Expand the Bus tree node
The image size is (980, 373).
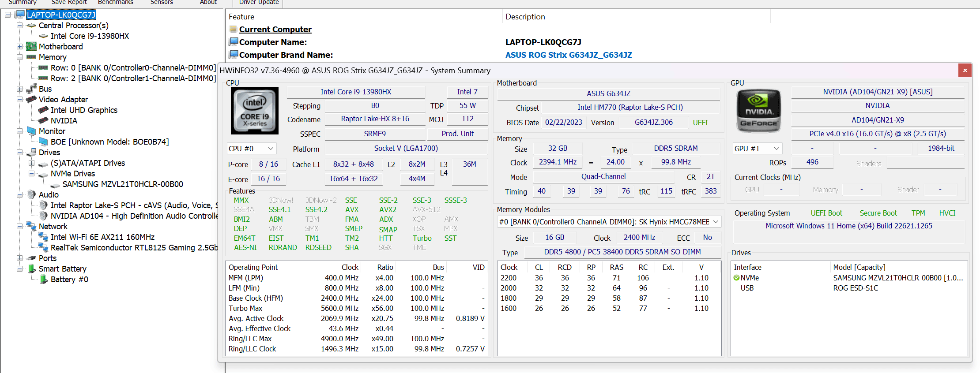(x=19, y=89)
